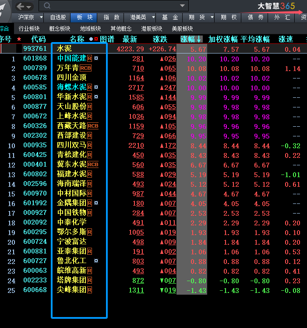Open the 外汇 tab
Viewport: 307px width, 328px height.
(x=282, y=17)
